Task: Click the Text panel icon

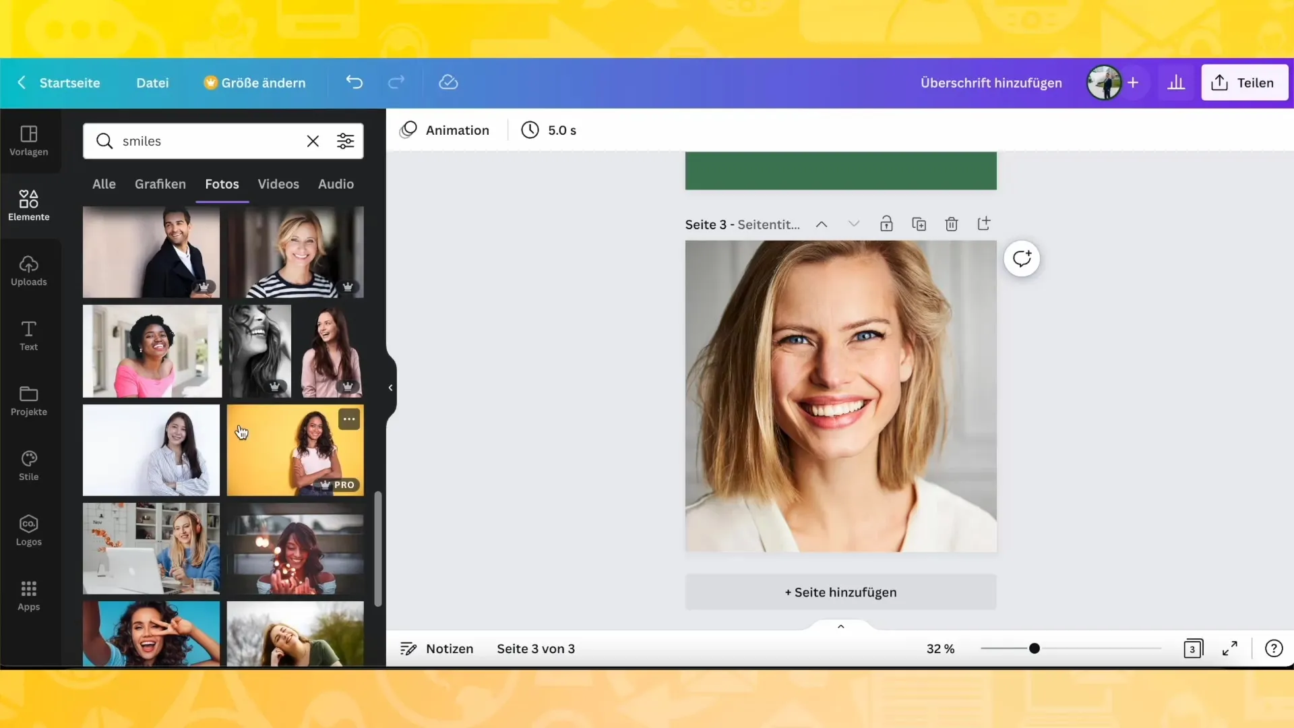Action: coord(28,335)
